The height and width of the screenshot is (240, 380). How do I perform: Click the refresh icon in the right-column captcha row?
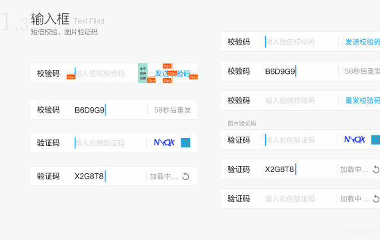click(375, 140)
